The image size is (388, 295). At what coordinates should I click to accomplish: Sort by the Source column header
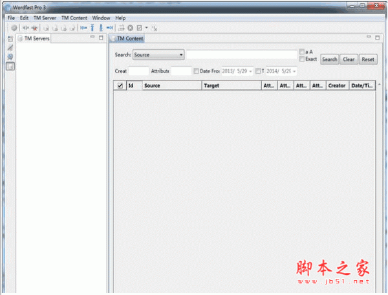pos(172,85)
